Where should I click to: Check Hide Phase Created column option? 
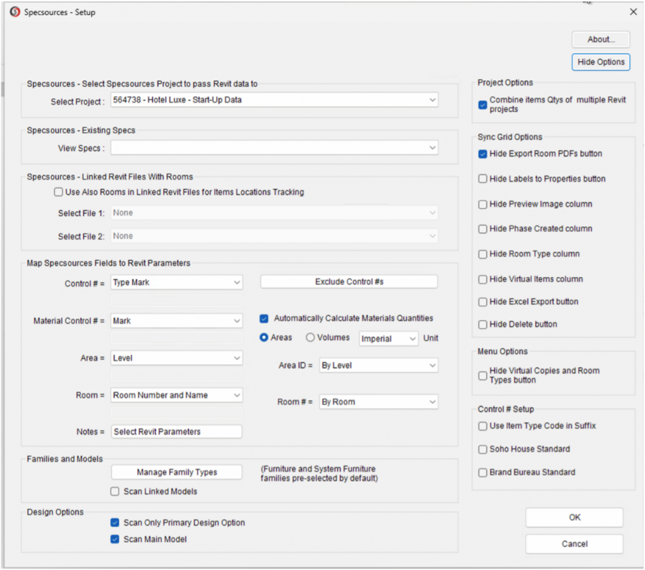(483, 229)
